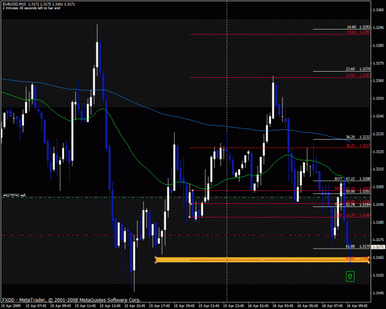Click the red 14.60 Fibonacci level label
386x309 pixels.
pyautogui.click(x=358, y=32)
